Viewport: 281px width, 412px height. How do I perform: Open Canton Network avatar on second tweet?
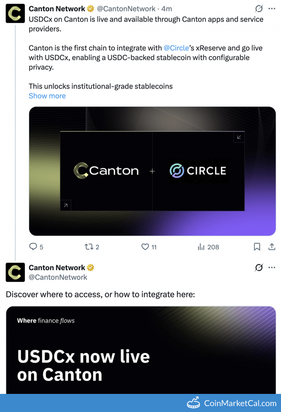[x=15, y=273]
